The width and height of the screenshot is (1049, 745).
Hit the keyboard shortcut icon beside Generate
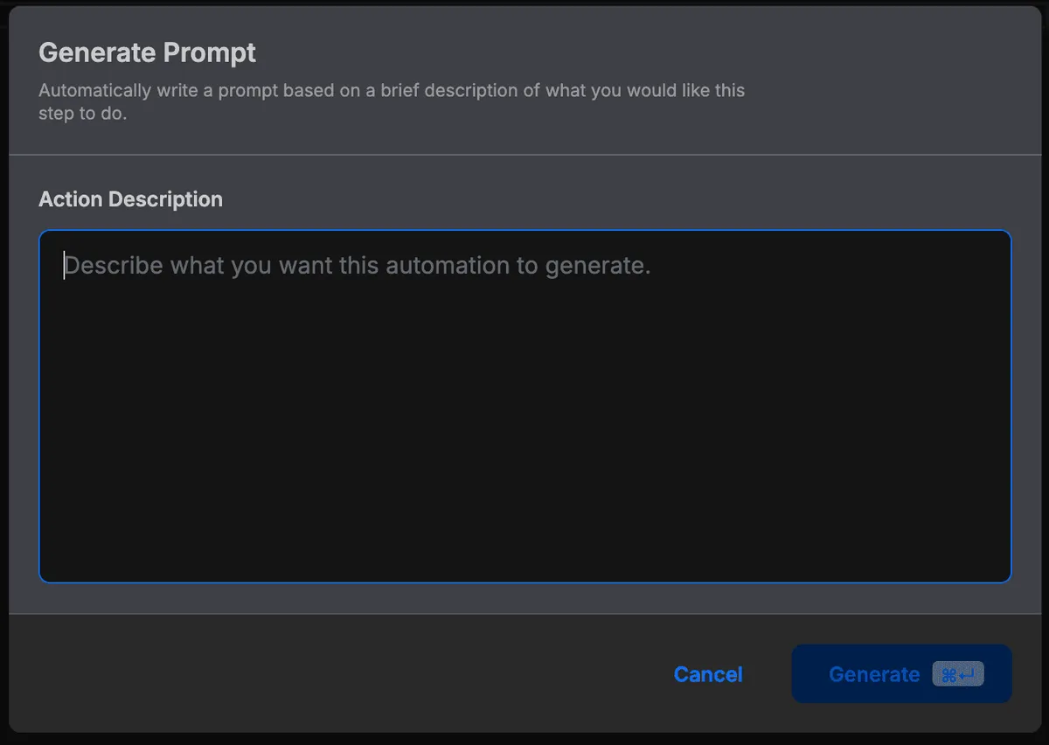click(x=958, y=674)
